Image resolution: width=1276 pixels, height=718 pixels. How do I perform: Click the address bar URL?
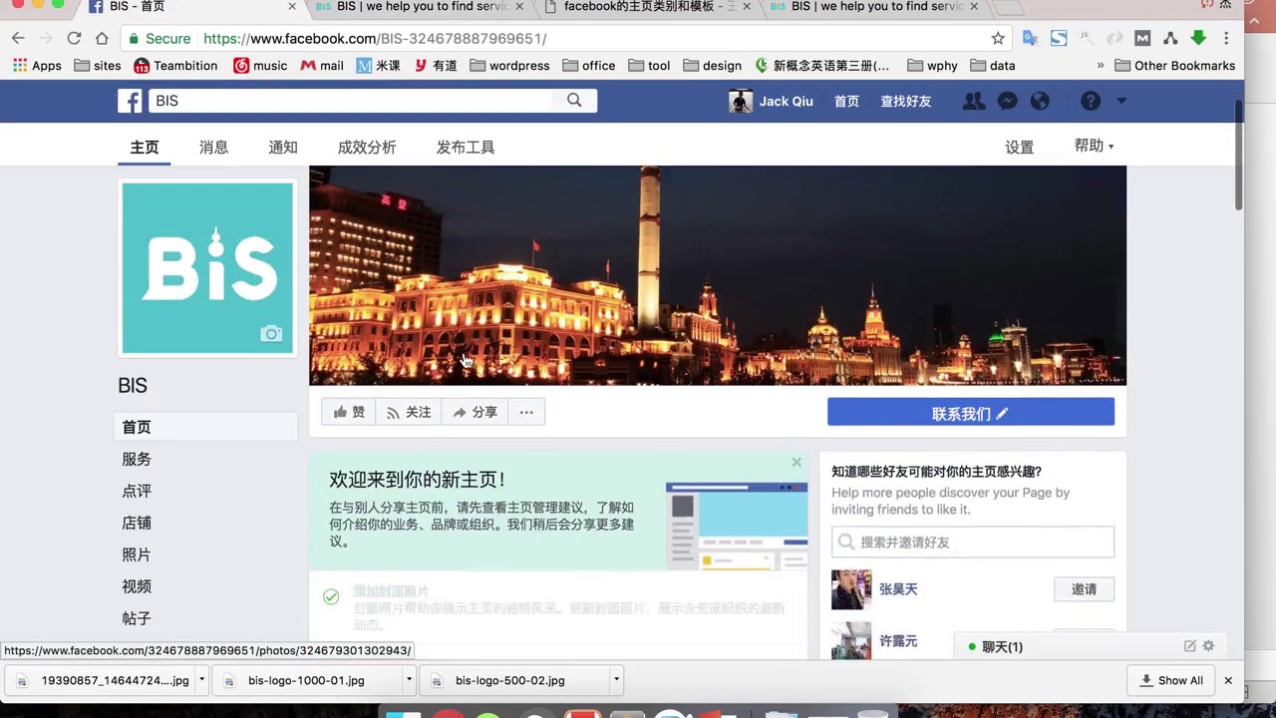pos(375,38)
